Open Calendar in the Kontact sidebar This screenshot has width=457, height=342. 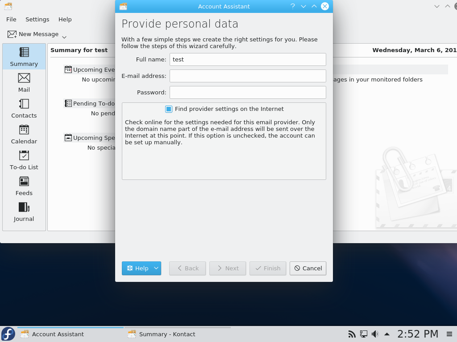24,134
